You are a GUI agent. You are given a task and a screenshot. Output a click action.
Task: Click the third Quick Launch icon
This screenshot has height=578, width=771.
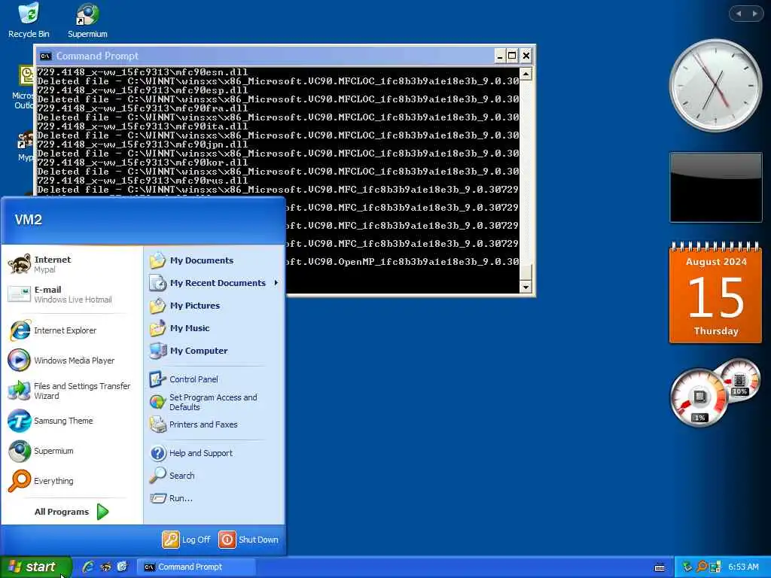click(x=122, y=567)
